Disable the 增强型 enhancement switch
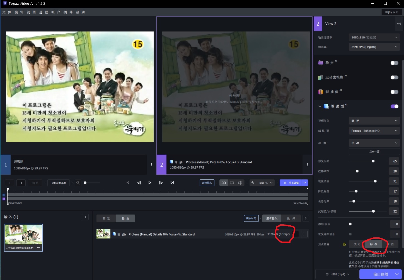 (395, 106)
